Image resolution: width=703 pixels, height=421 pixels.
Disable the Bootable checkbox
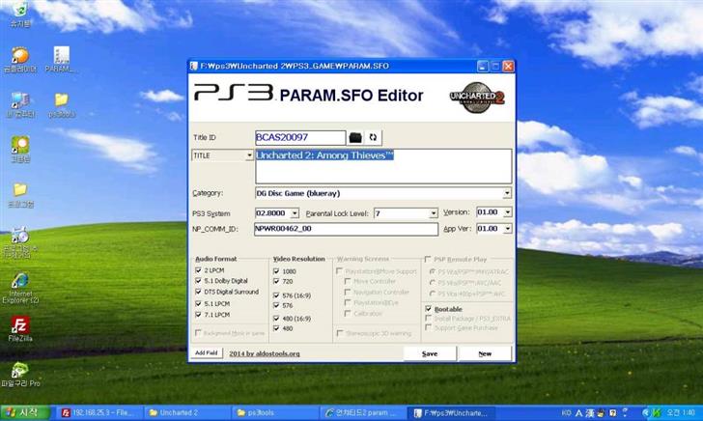427,309
